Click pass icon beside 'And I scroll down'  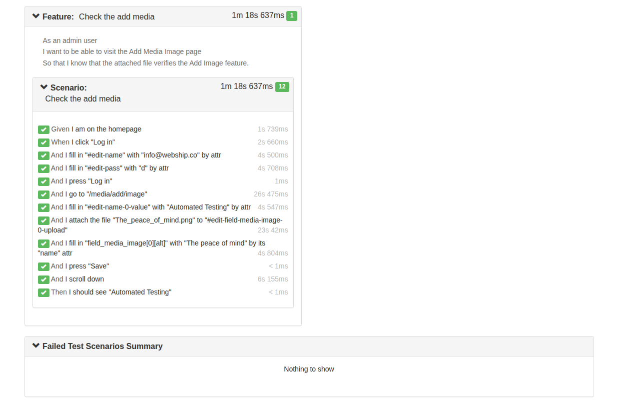point(43,279)
